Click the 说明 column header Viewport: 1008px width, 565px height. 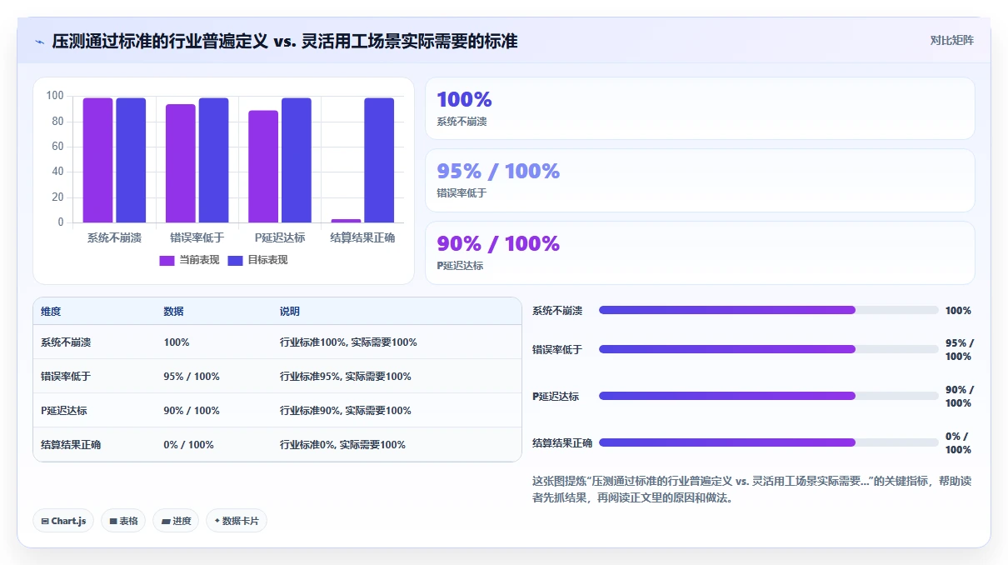click(x=290, y=312)
